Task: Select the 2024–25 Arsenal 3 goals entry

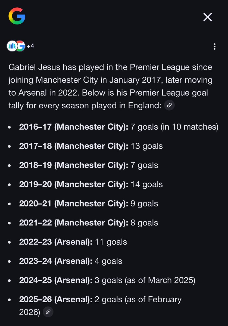Action: coord(107,280)
